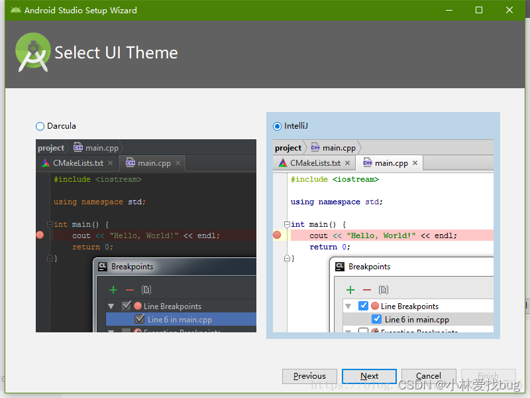Select the project tab in Darcula preview

click(51, 148)
